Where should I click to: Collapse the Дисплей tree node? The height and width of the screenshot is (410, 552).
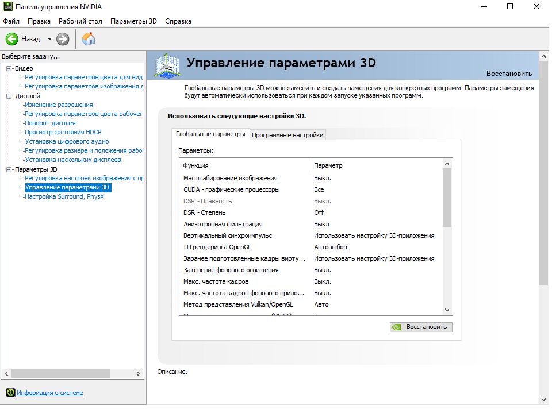9,96
